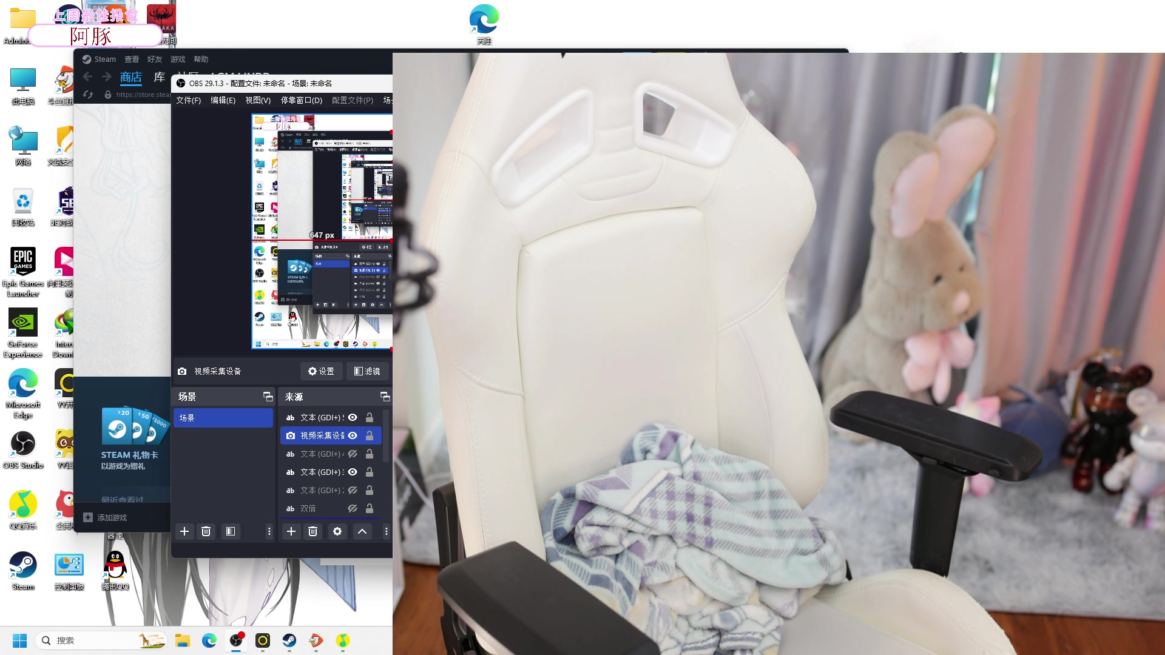
Task: Click the taskbar 搜索 search box
Action: (x=100, y=640)
